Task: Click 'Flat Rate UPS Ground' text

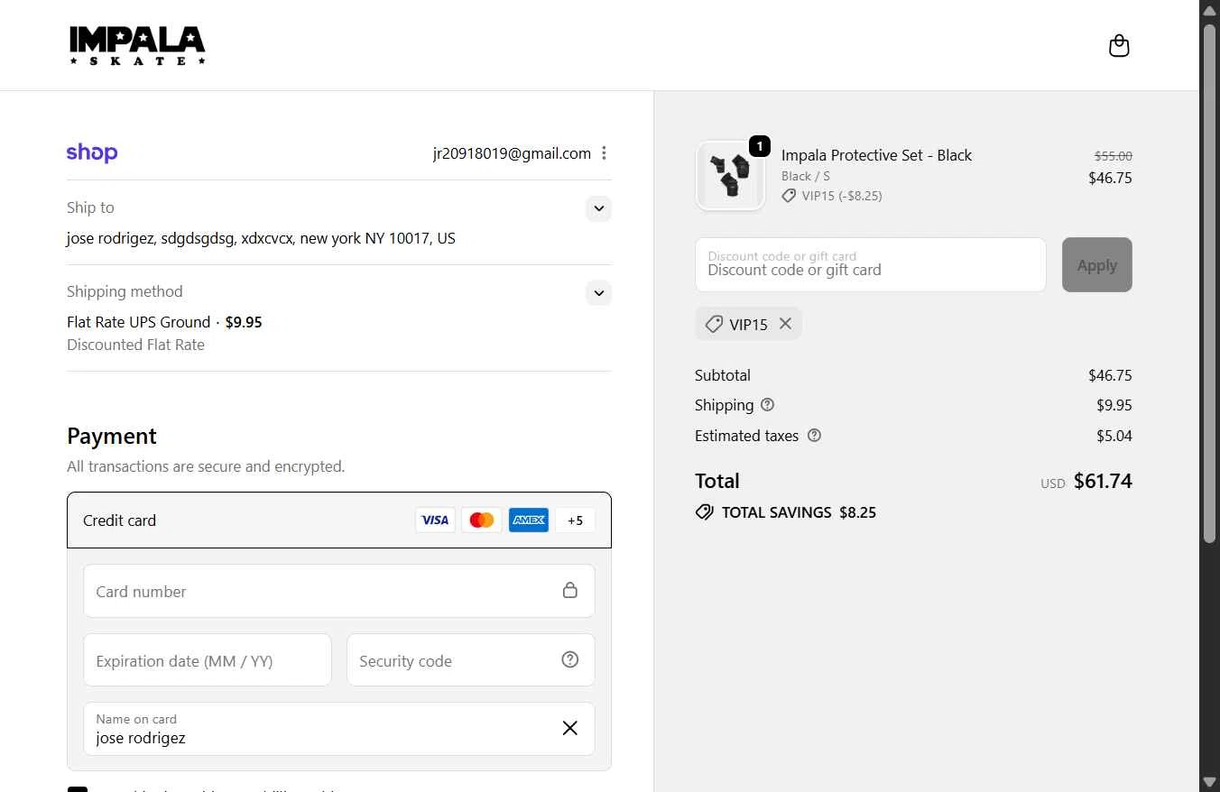Action: click(x=138, y=322)
